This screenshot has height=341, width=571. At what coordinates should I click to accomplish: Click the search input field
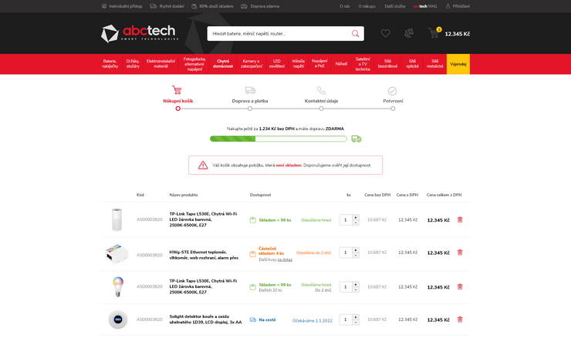point(278,34)
